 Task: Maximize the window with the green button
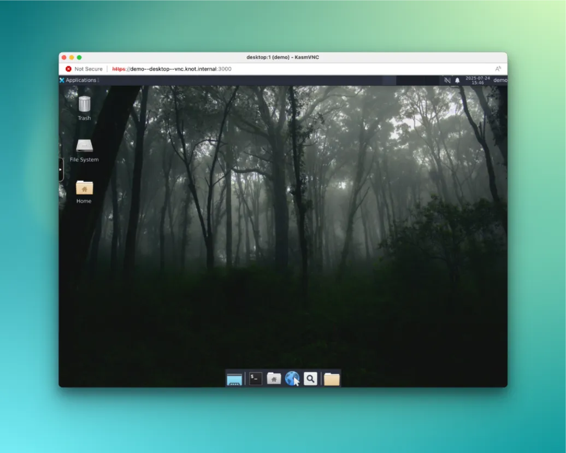(x=79, y=57)
